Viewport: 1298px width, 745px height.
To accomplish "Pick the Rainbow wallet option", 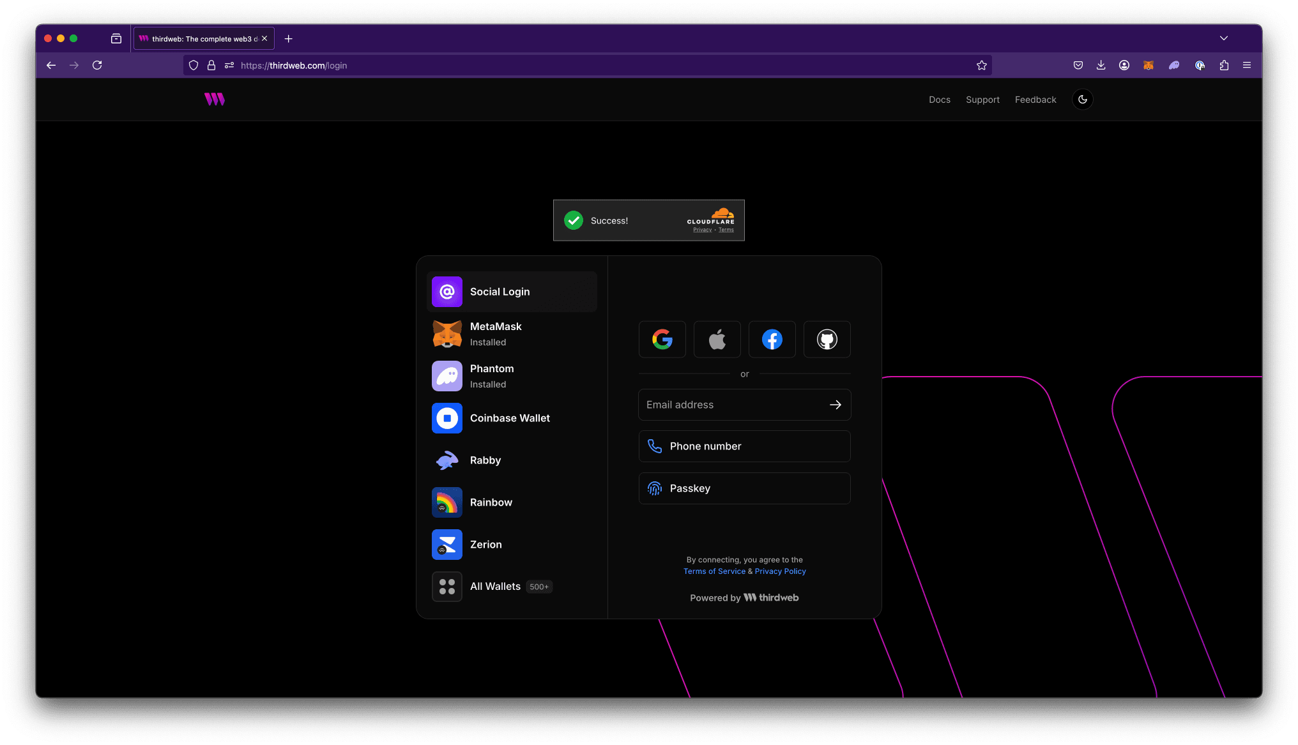I will coord(511,502).
